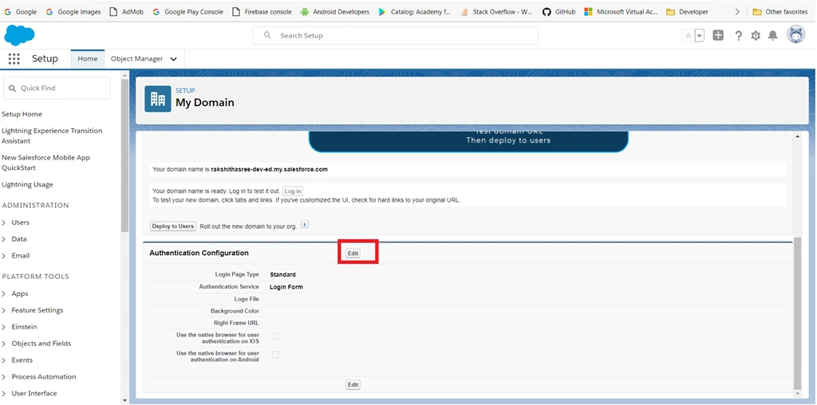Open the Microsoft Virtual Academy bookmark

click(621, 11)
